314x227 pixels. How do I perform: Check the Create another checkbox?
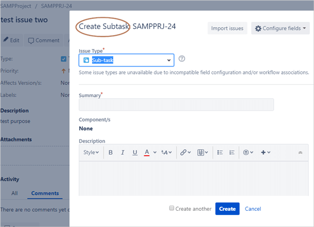pyautogui.click(x=172, y=208)
